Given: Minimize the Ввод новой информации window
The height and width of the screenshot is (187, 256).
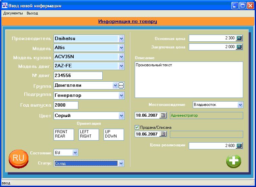Looking at the screenshot, I should [235, 6].
